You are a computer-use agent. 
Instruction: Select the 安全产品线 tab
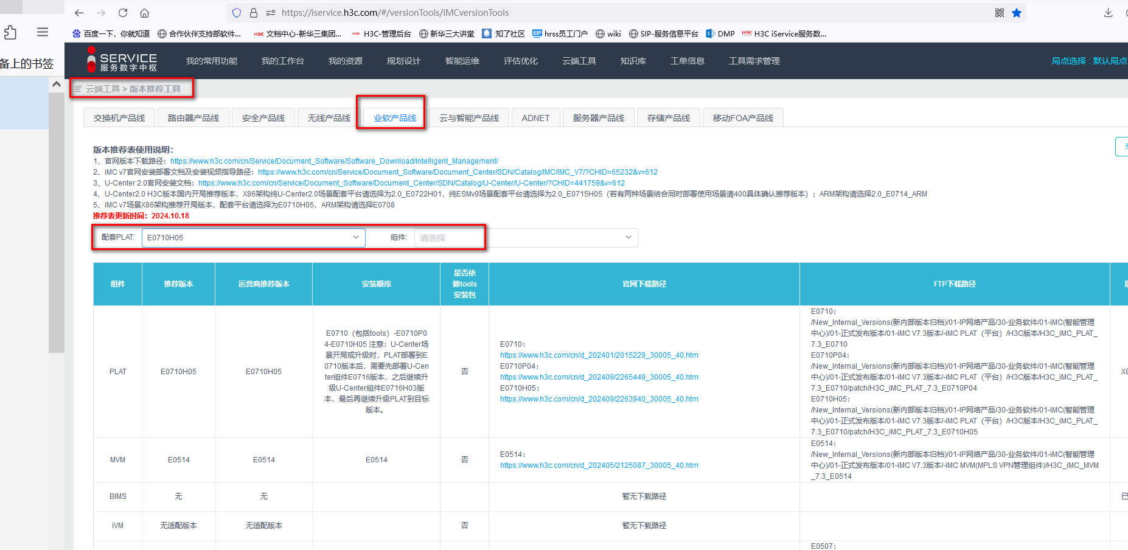click(263, 118)
